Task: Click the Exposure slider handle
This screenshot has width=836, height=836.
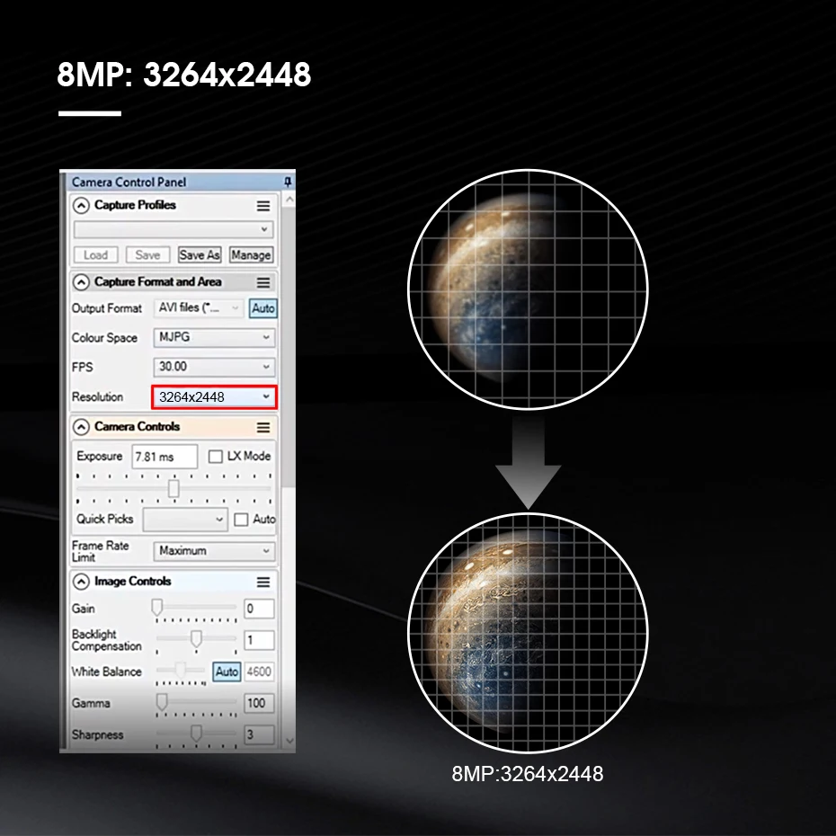Action: tap(173, 488)
